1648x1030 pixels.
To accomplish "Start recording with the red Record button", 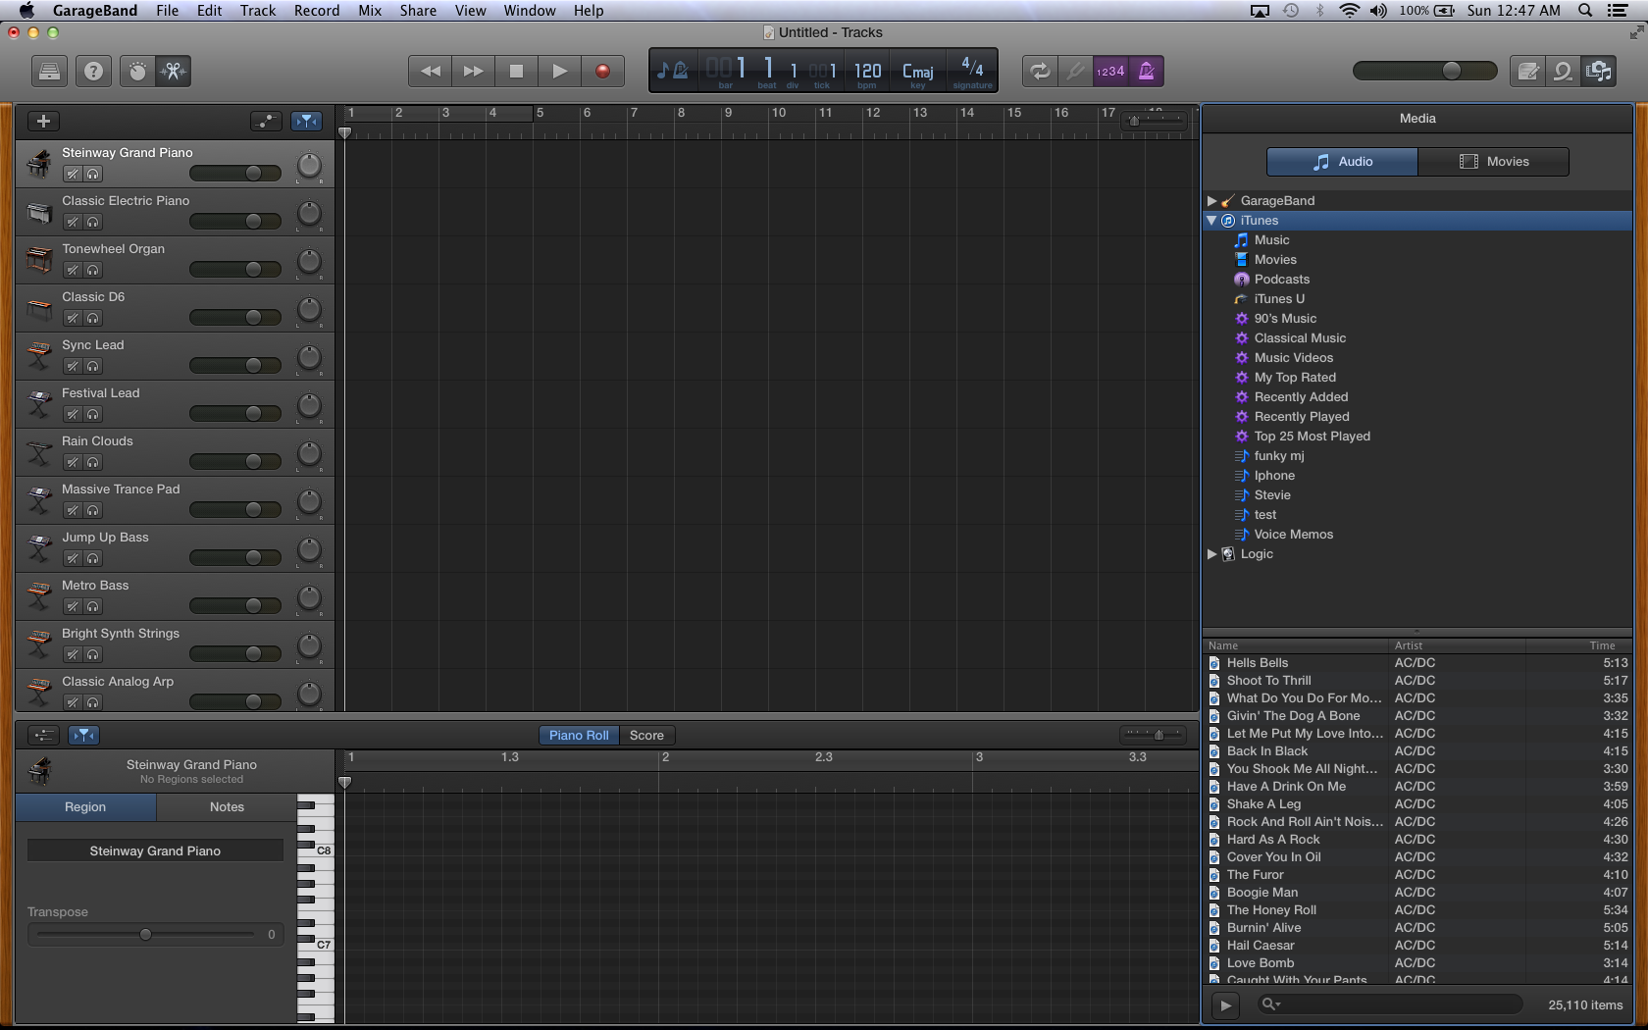I will (602, 71).
